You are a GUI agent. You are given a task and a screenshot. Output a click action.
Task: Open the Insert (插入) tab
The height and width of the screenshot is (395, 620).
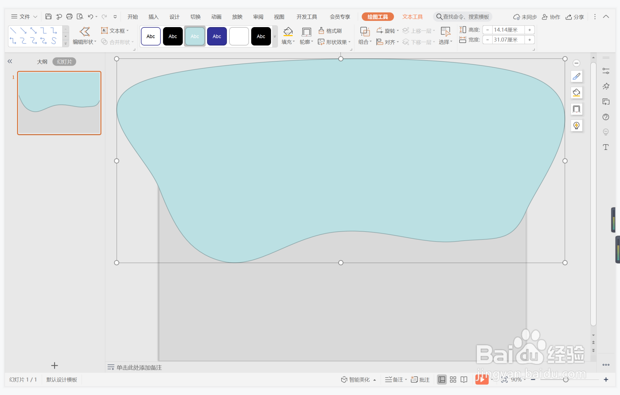tap(153, 17)
